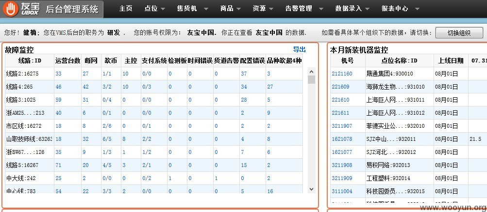Click 配置错误 value 37 for 线路2:16275
487x212 pixels.
click(x=244, y=74)
